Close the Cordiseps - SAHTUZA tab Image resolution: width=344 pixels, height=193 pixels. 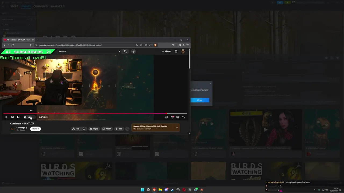tap(33, 40)
